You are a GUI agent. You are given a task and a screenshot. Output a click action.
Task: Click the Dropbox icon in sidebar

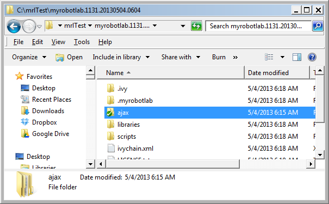25,122
